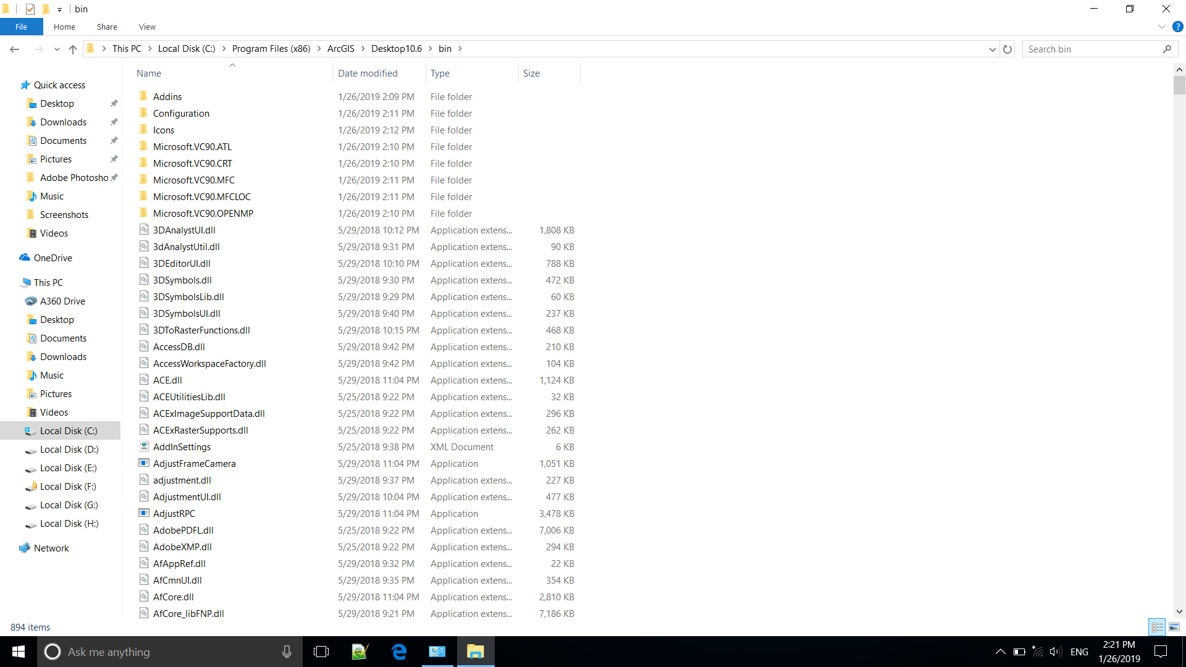This screenshot has height=667, width=1186.
Task: Launch Microsoft Edge from the taskbar
Action: 399,652
